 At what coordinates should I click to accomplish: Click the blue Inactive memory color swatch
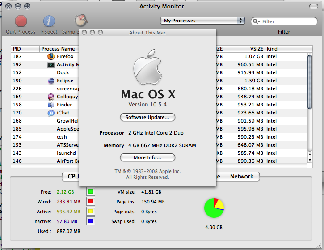[91, 221]
